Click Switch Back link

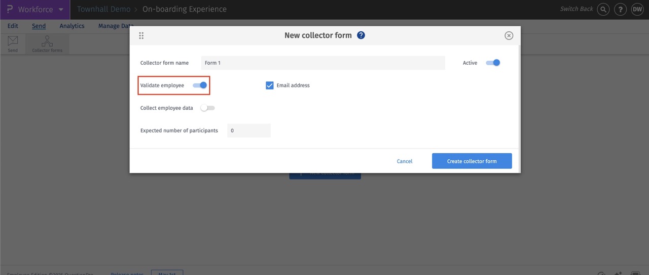(576, 9)
